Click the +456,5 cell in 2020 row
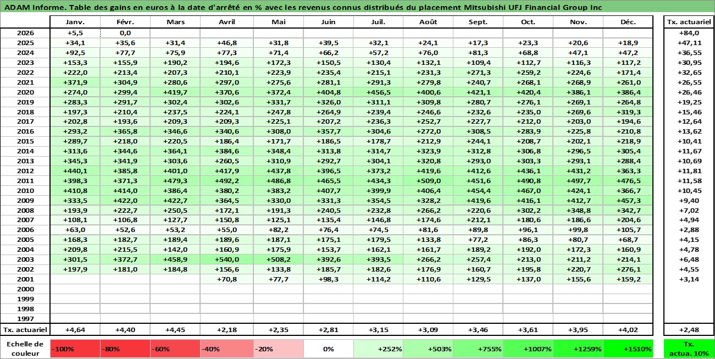 tap(378, 92)
